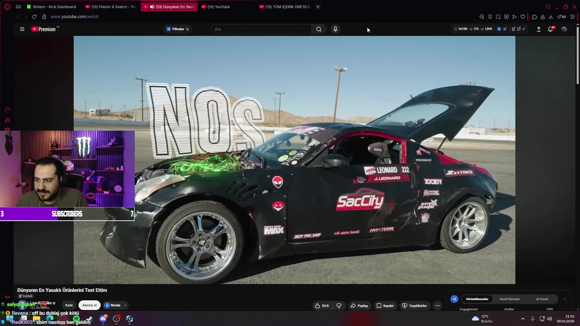Open YouTube notifications bell
The height and width of the screenshot is (326, 580).
coord(551,29)
